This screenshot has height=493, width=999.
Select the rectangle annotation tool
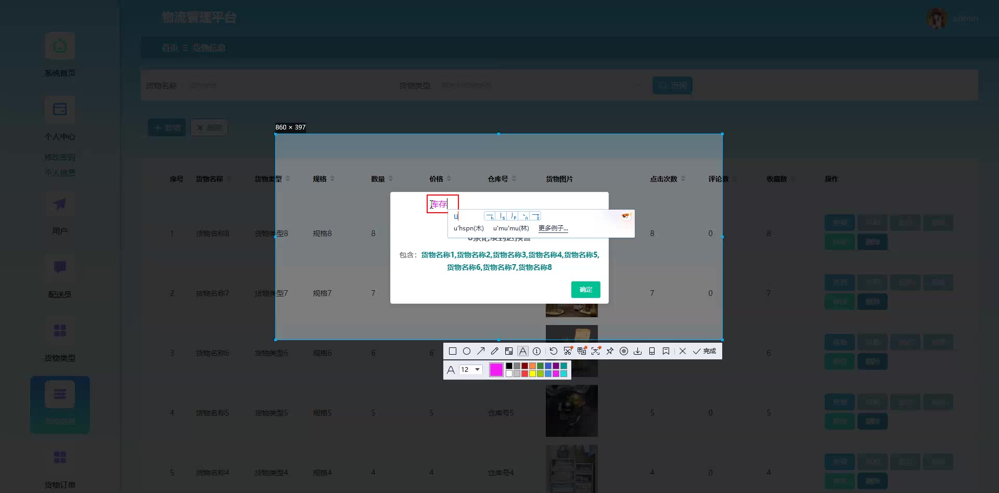click(453, 351)
